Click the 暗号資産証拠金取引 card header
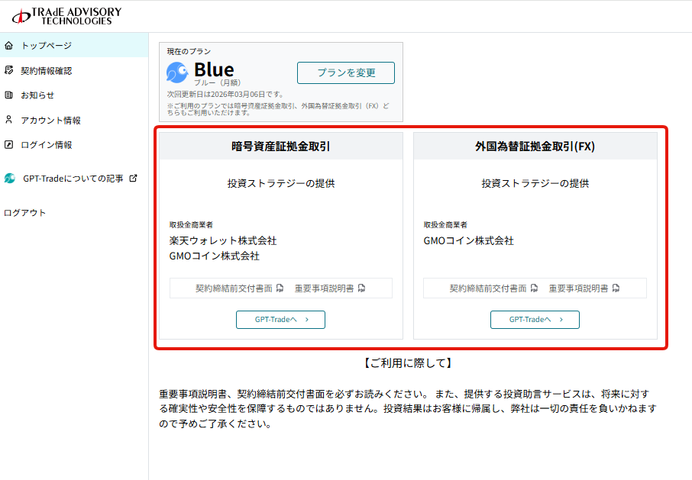 (x=280, y=146)
